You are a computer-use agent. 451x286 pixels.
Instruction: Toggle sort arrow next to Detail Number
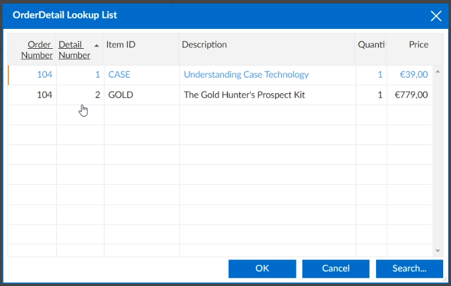97,45
